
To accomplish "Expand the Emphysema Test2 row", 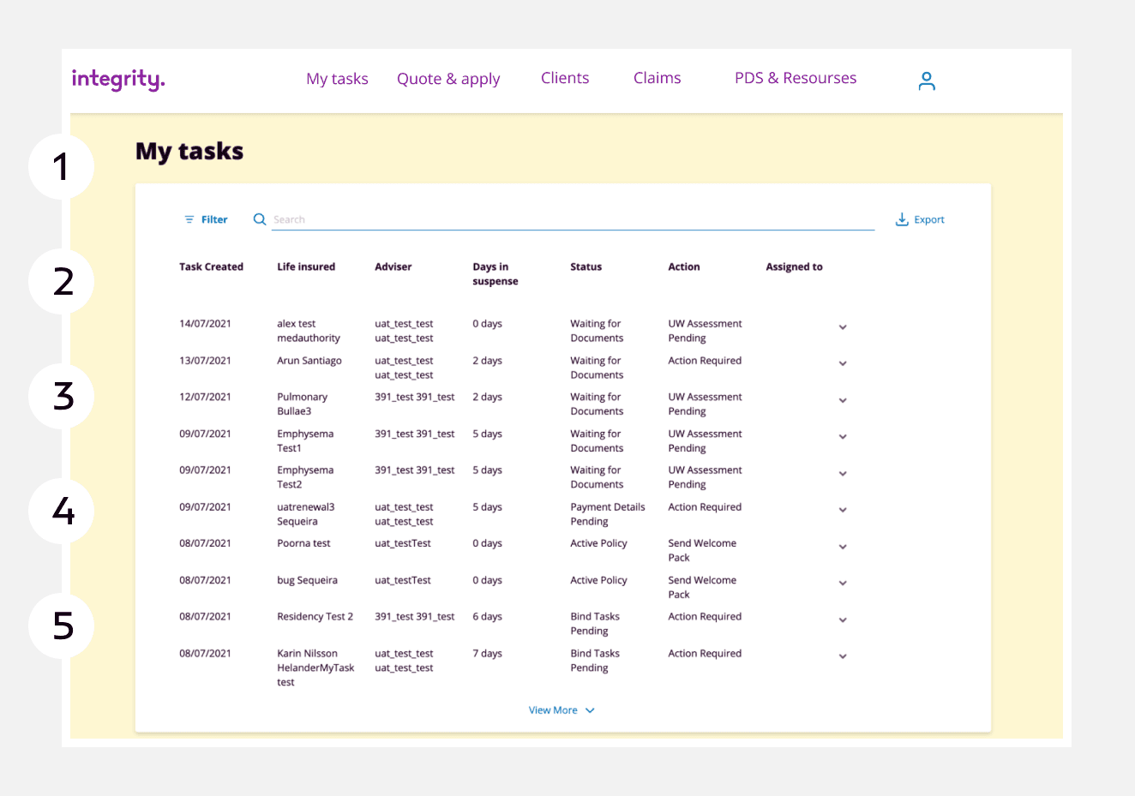I will [843, 474].
